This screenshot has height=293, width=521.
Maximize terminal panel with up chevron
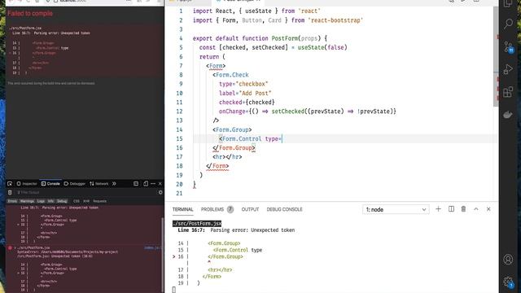(475, 209)
